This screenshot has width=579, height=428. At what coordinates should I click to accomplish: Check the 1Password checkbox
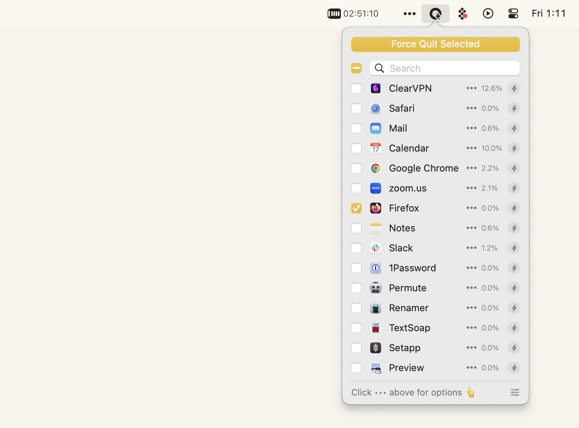(x=356, y=268)
